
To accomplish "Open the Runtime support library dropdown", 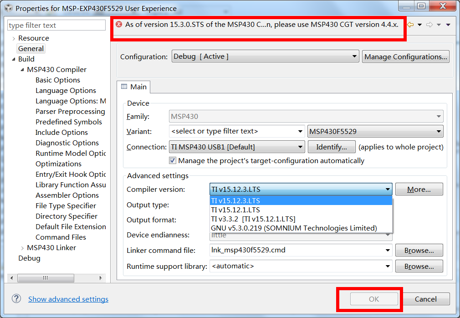I will [x=388, y=266].
